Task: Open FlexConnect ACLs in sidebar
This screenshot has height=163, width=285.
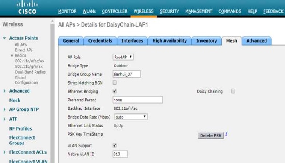Action: pos(28,152)
